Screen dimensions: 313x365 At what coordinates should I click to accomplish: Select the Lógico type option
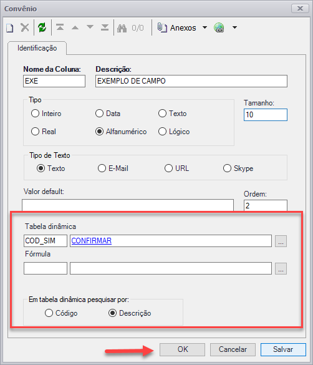point(174,132)
